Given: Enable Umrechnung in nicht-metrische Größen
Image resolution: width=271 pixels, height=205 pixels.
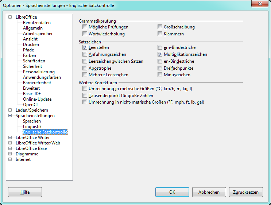Looking at the screenshot, I should coord(85,102).
